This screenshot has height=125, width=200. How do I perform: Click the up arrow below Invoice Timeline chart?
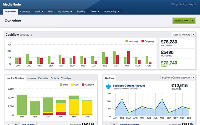pos(8,124)
